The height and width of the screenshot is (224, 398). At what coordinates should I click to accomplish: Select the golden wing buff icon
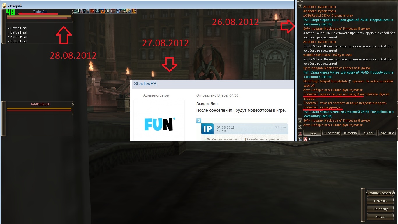click(128, 11)
